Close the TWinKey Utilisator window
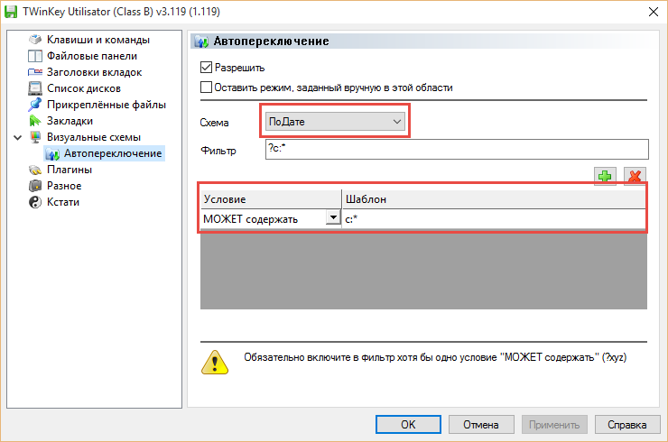Image resolution: width=668 pixels, height=442 pixels. [654, 12]
